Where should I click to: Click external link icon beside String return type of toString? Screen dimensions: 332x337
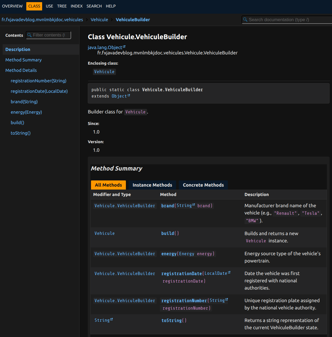(112, 320)
